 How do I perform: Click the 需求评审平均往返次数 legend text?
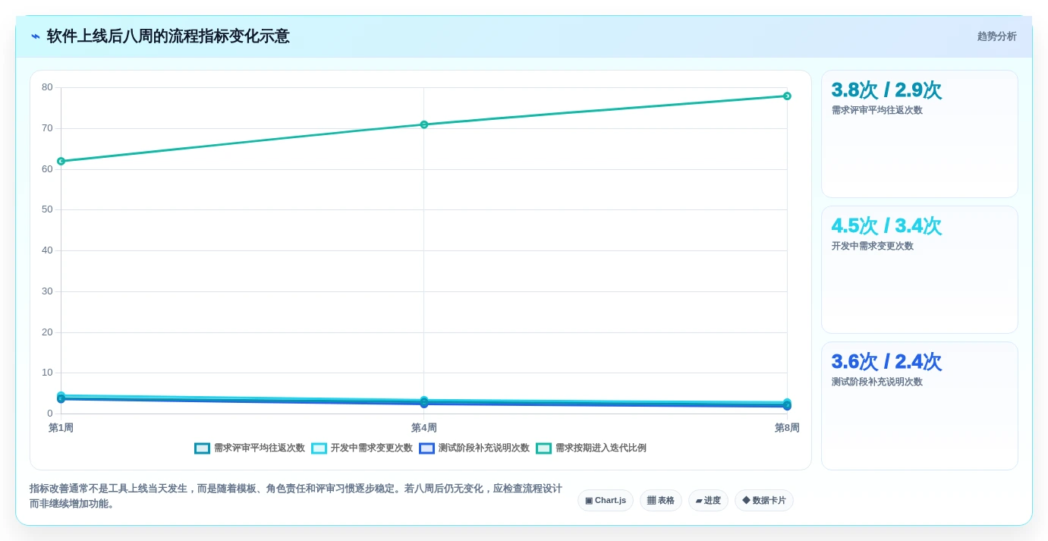[x=260, y=448]
